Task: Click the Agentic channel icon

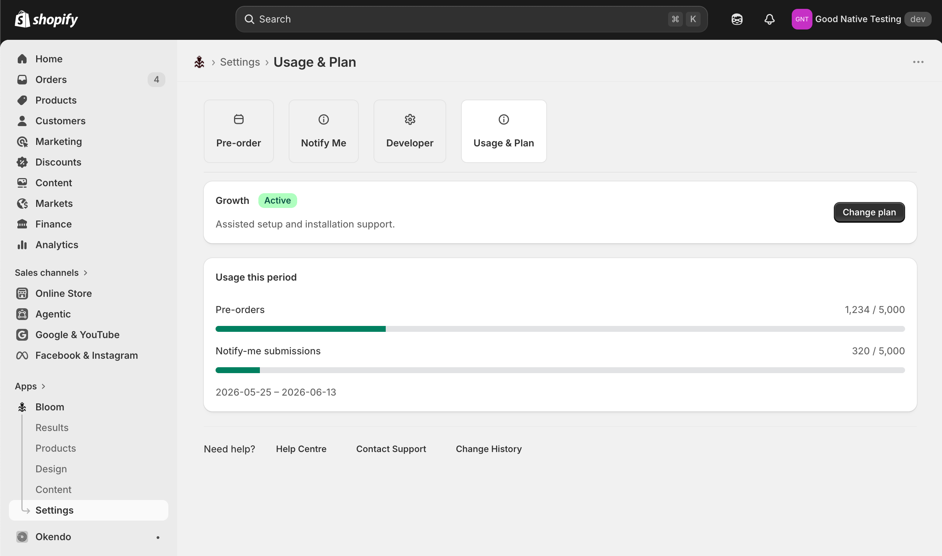Action: click(x=22, y=314)
